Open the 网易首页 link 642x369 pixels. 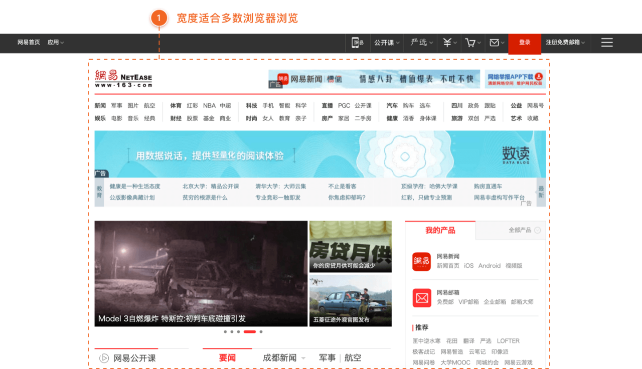coord(29,43)
